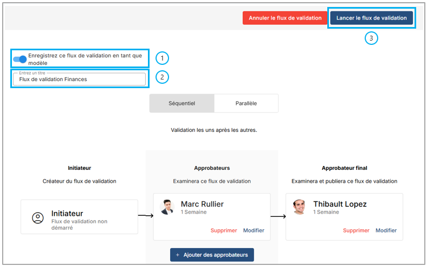Click the Initiateur person icon
This screenshot has height=266, width=427.
(x=37, y=218)
